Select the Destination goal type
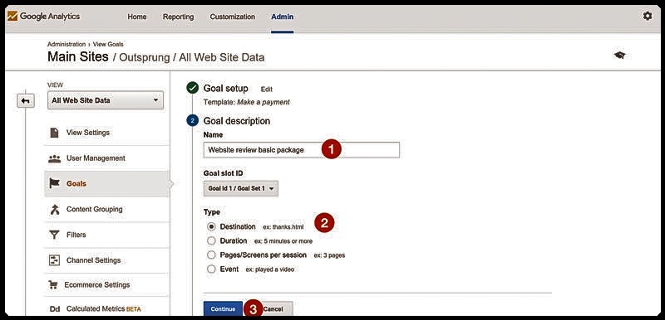The width and height of the screenshot is (665, 320). [211, 226]
